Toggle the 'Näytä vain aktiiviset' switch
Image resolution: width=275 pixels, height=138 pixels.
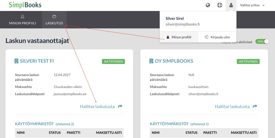pos(262,41)
